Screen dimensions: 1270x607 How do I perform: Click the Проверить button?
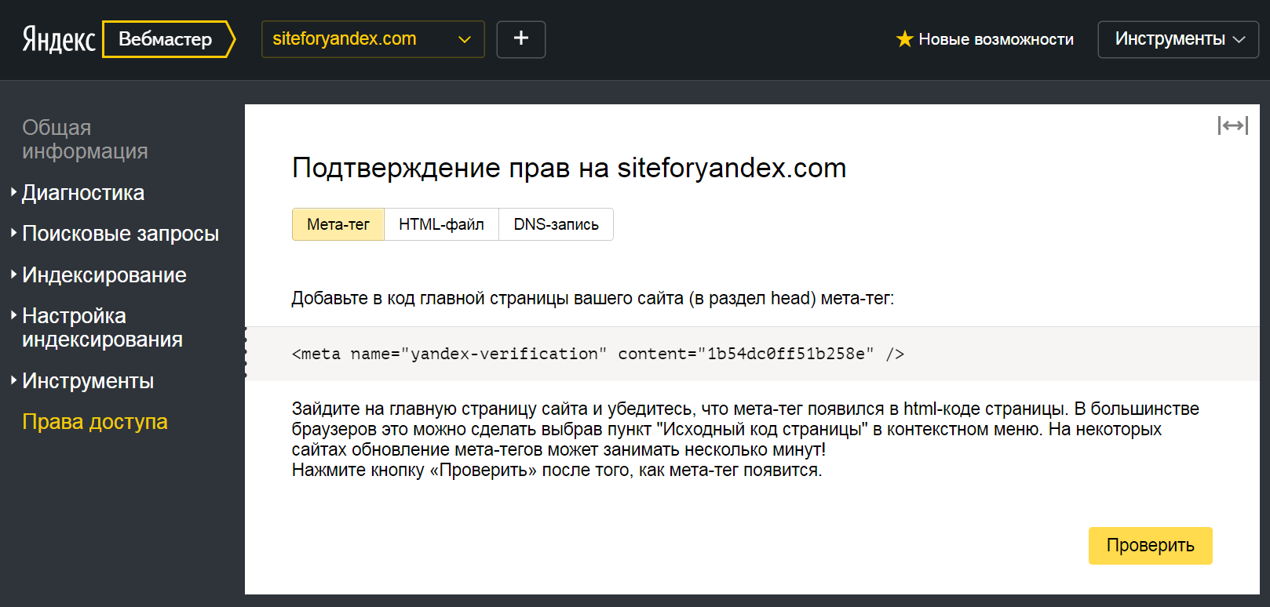tap(1151, 545)
